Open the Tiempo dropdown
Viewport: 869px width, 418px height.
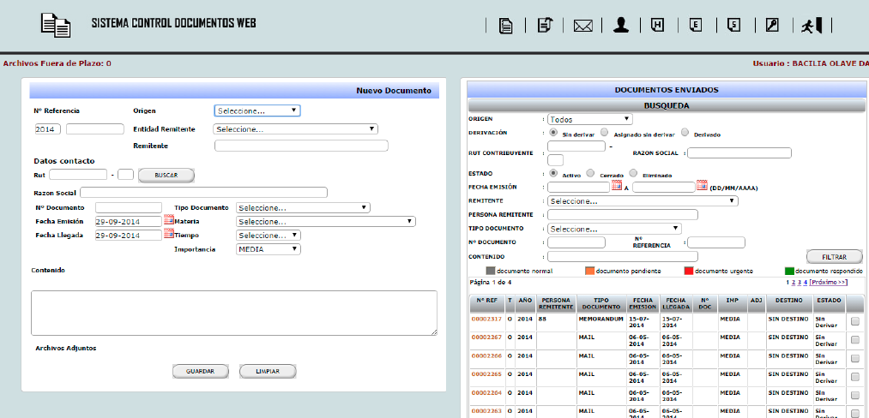coord(269,236)
